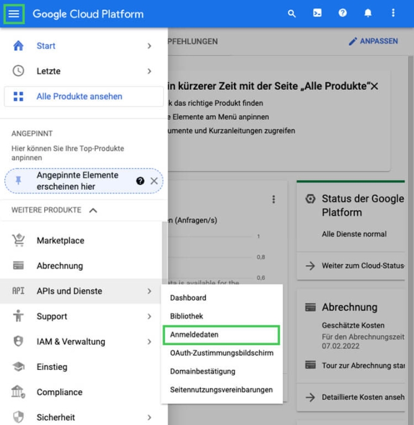Viewport: 414px width, 425px height.
Task: Expand the IAM & Verwaltung chevron
Action: [x=150, y=341]
